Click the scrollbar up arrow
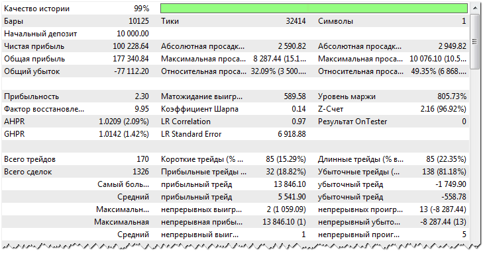The image size is (483, 255). 475,9
